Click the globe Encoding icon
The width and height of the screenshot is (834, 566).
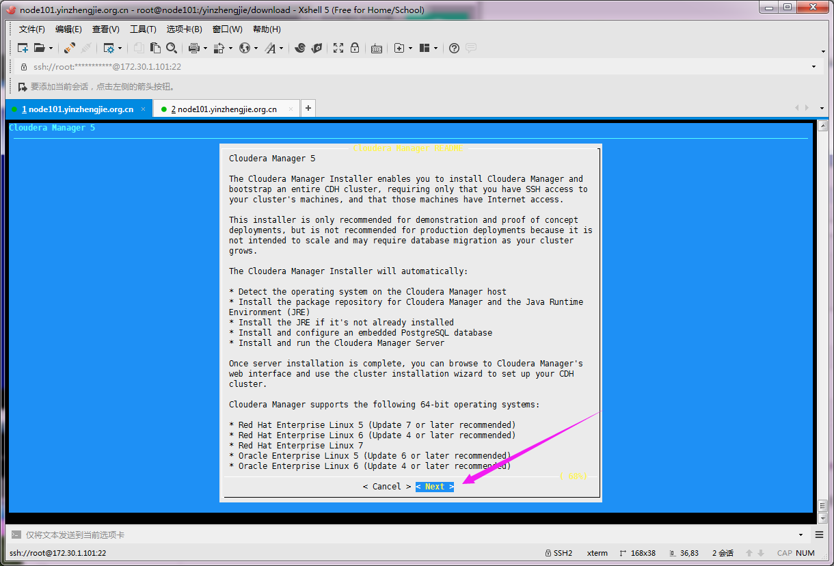tap(245, 48)
